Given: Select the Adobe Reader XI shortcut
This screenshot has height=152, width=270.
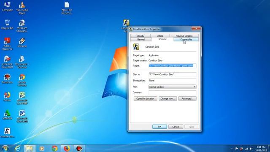Looking at the screenshot, I should pos(7,44).
